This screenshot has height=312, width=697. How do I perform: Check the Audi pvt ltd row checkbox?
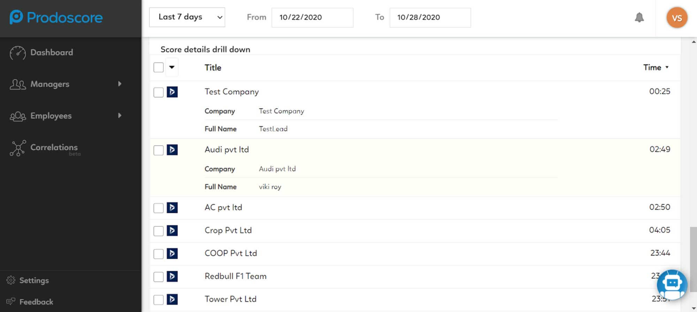click(x=159, y=150)
